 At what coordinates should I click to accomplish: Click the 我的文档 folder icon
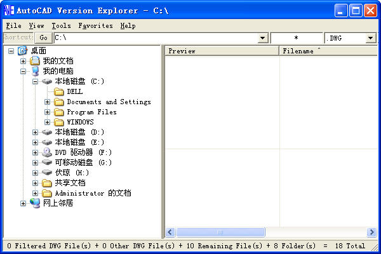point(35,61)
